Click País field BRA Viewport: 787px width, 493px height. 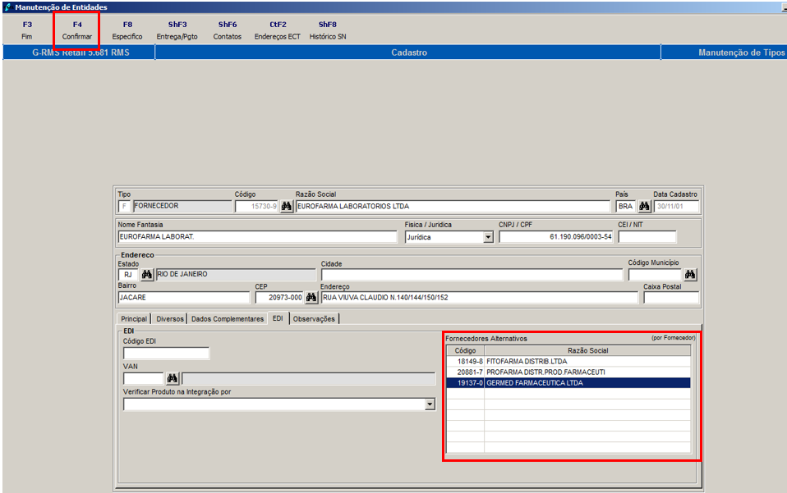click(626, 207)
